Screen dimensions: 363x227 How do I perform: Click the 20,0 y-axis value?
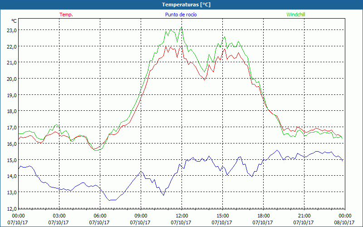tap(11, 79)
